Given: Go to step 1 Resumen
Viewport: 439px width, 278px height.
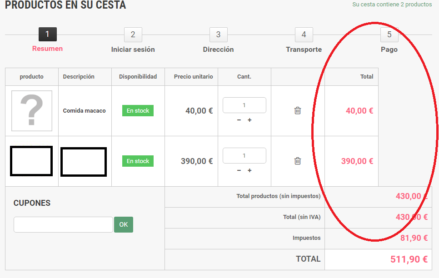Looking at the screenshot, I should click(x=48, y=35).
